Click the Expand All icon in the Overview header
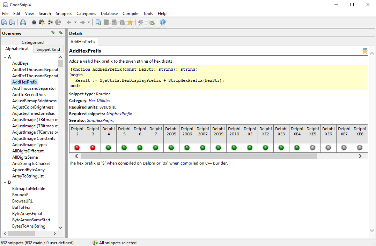This screenshot has height=246, width=376. click(x=53, y=33)
